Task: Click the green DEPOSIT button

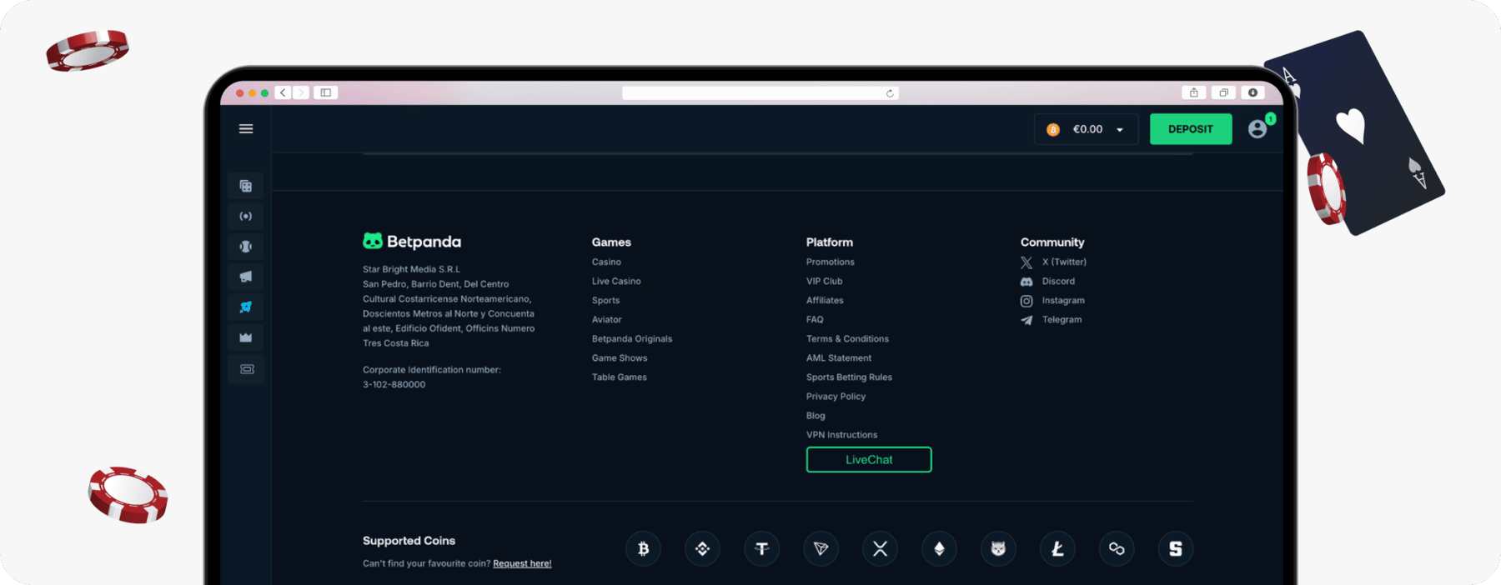Action: click(x=1191, y=129)
